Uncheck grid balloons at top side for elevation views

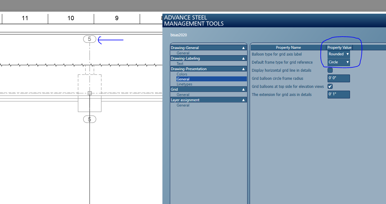330,86
